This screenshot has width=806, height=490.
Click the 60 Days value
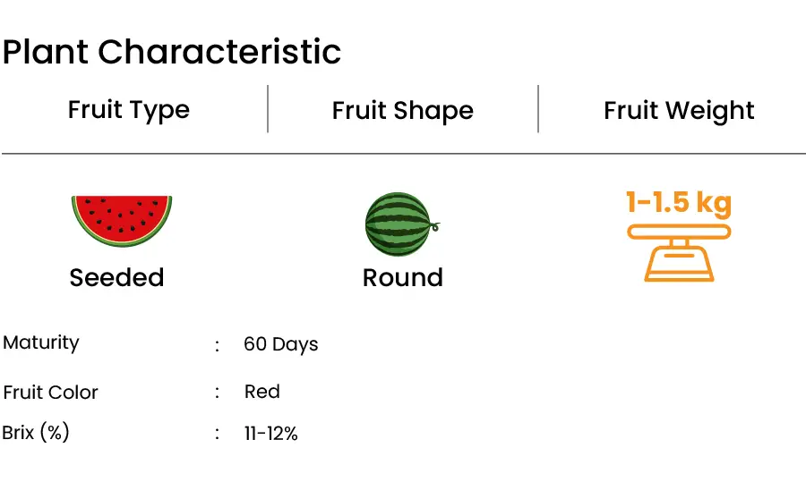(x=280, y=344)
